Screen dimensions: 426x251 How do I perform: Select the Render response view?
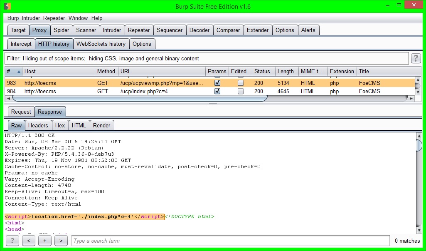[101, 125]
